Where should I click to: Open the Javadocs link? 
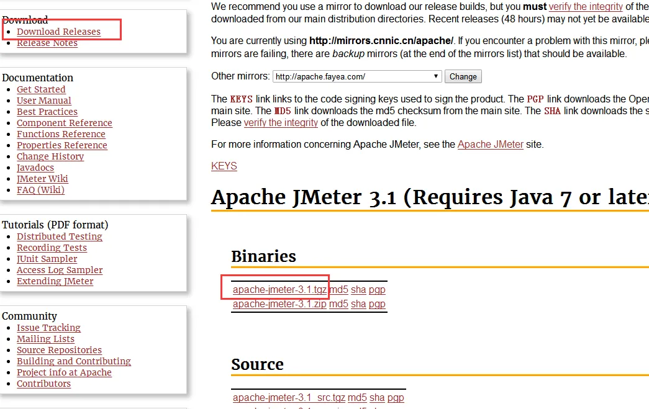point(35,168)
